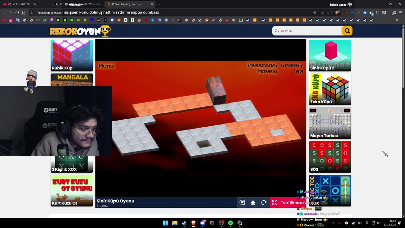Click the zoom magnifier in address bar
Image resolution: width=405 pixels, height=228 pixels.
click(315, 13)
